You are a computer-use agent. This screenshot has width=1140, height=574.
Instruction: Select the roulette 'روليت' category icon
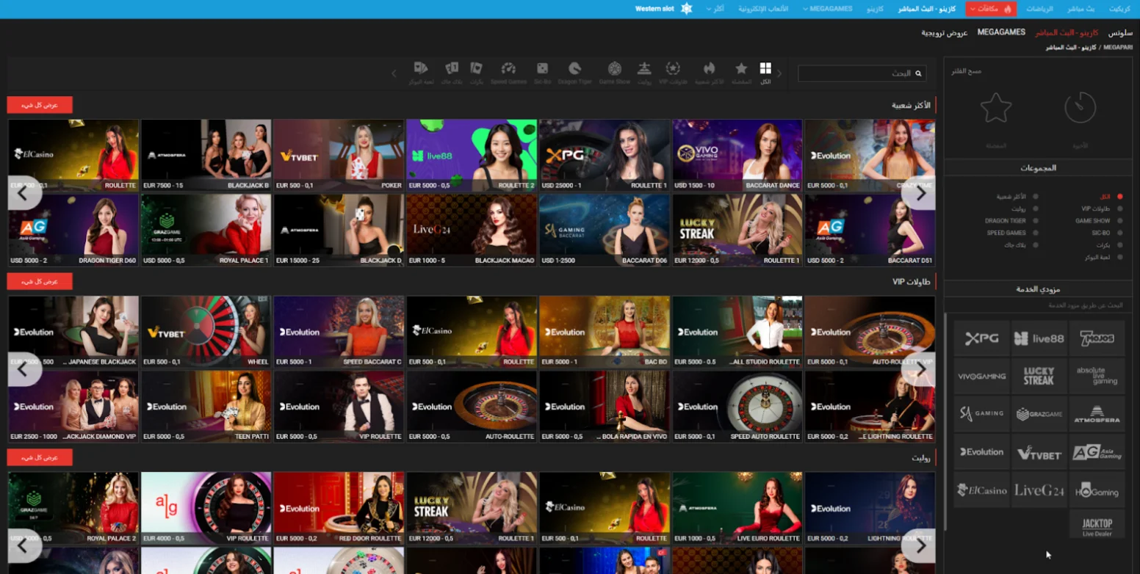[644, 68]
